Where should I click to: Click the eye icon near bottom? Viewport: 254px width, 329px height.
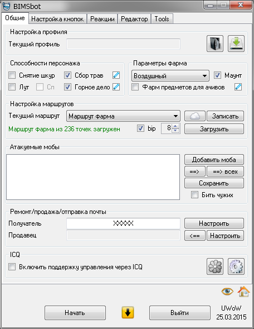(x=227, y=291)
